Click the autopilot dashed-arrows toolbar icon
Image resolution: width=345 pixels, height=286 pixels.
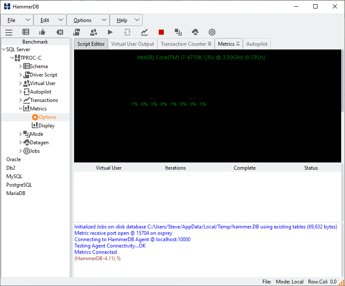[127, 32]
